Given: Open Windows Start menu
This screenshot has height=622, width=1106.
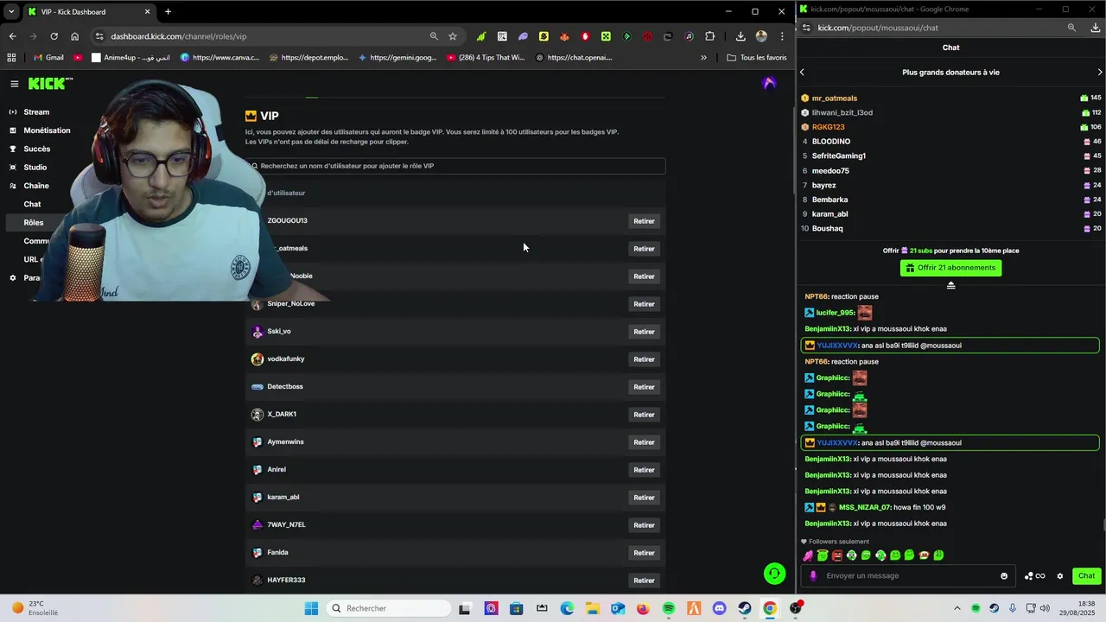Looking at the screenshot, I should tap(311, 608).
